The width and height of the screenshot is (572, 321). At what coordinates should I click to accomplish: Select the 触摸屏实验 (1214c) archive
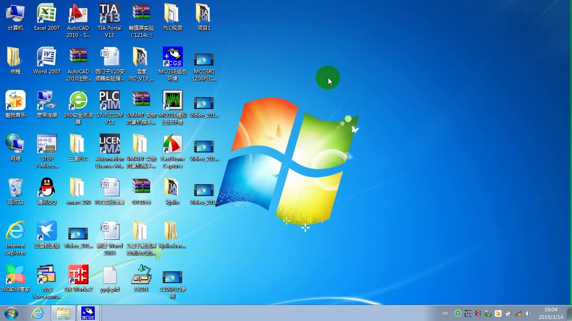(141, 21)
